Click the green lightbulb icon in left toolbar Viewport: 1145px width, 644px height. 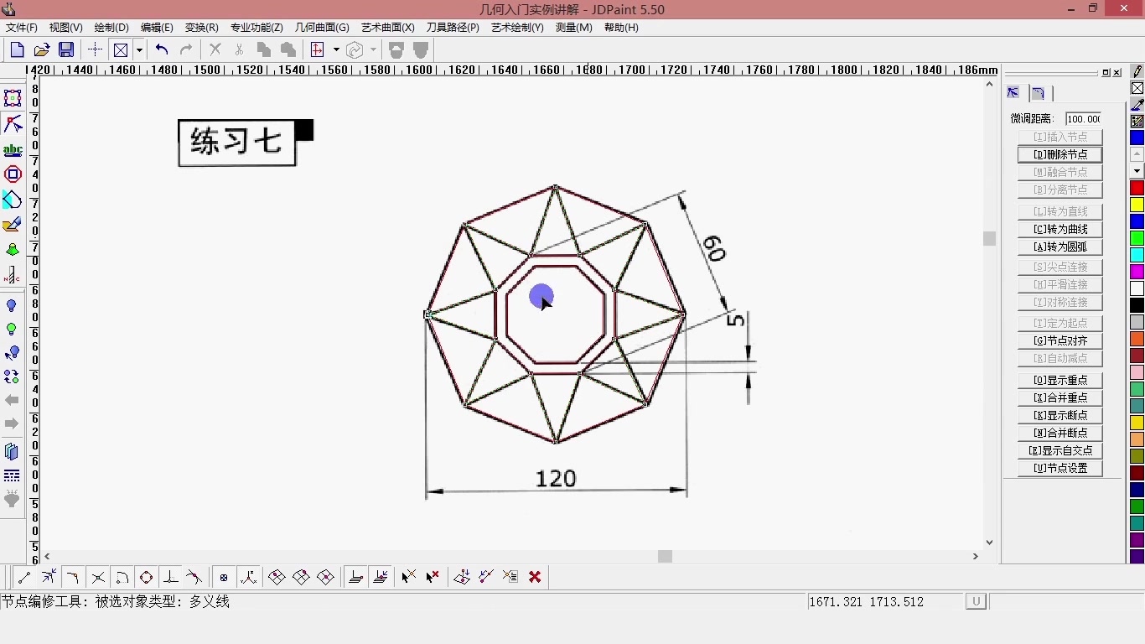point(12,330)
